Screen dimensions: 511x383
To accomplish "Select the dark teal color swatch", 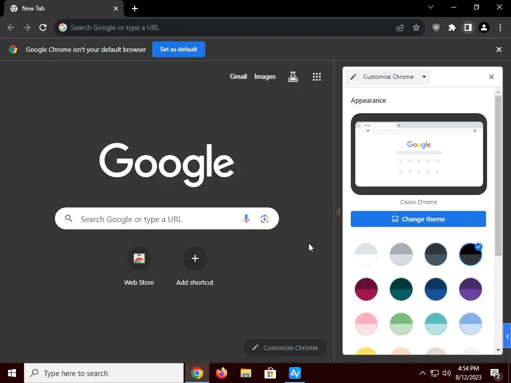I will coord(401,289).
